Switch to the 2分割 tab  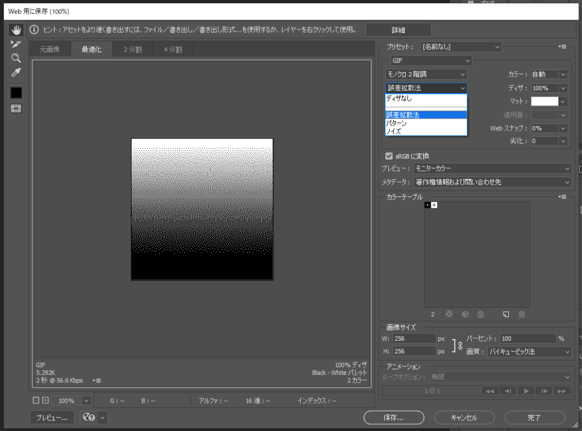[x=132, y=49]
